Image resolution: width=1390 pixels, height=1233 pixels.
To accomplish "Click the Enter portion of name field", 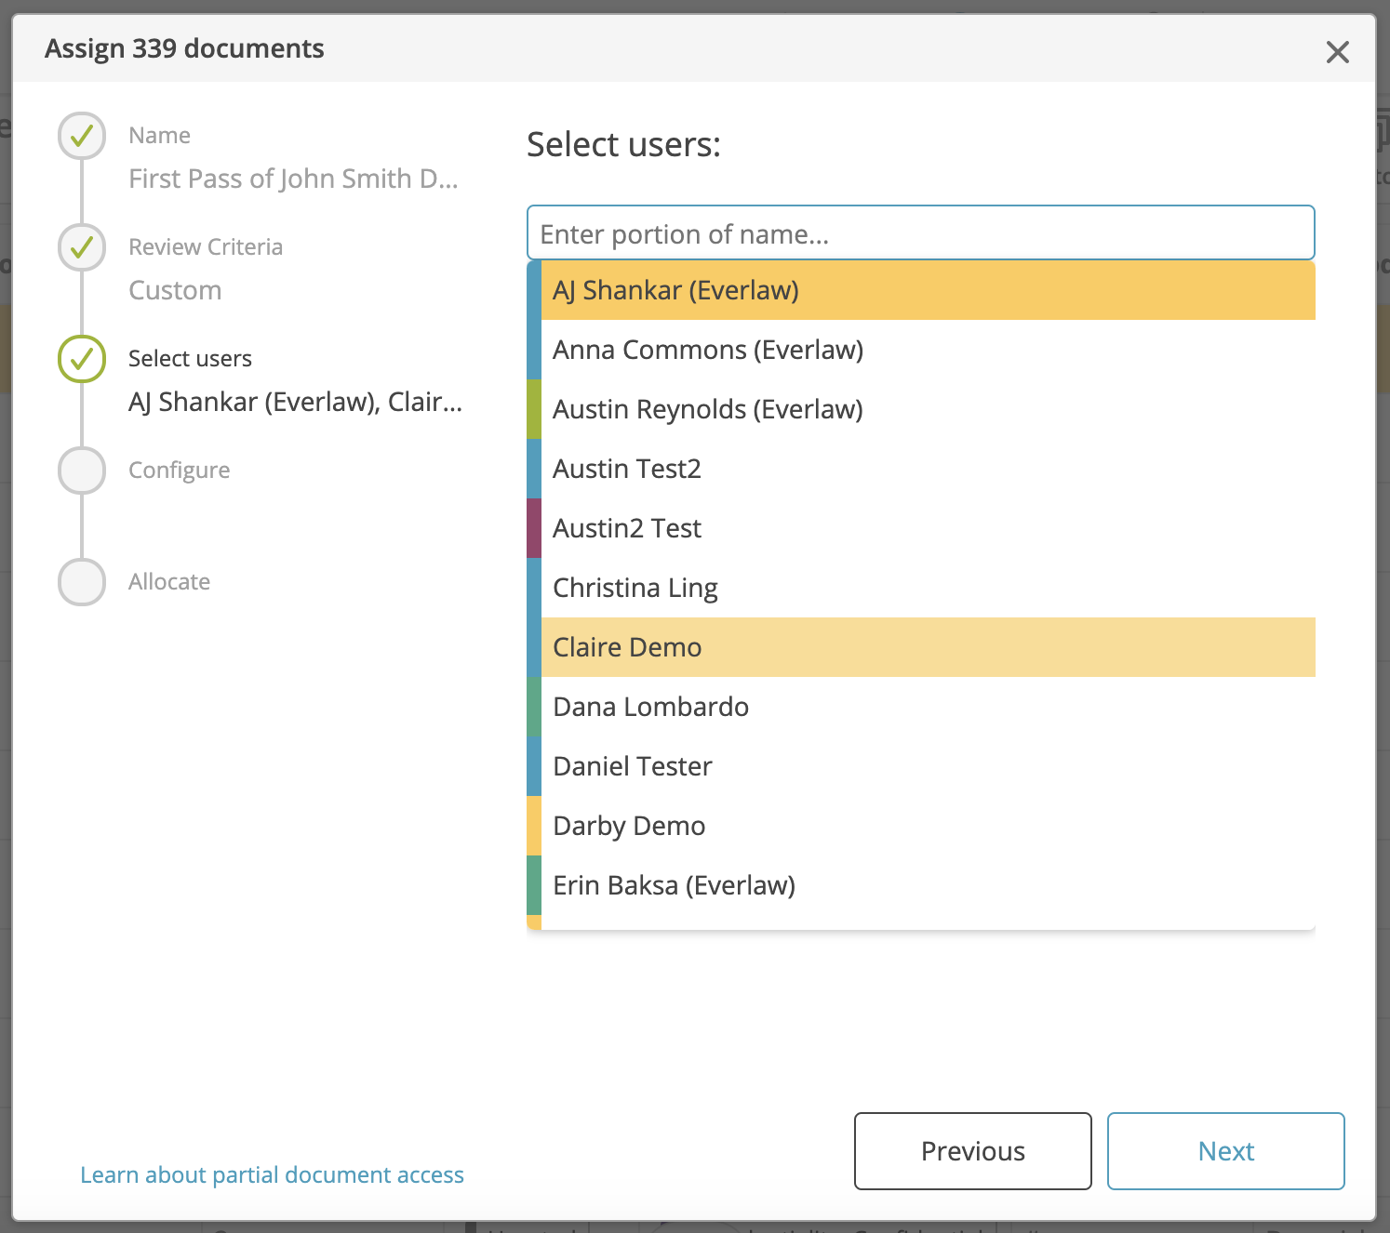I will (x=920, y=233).
